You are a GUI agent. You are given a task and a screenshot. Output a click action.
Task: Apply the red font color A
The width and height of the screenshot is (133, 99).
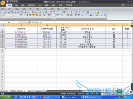pos(91,15)
